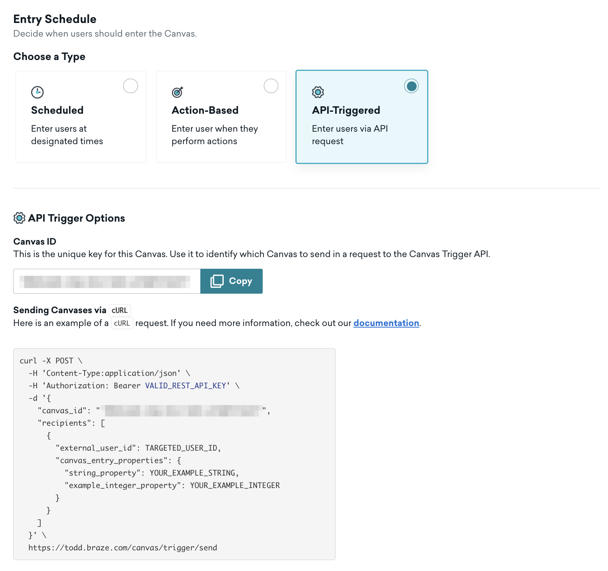608x571 pixels.
Task: Click the target icon on Action-Based card
Action: (177, 92)
